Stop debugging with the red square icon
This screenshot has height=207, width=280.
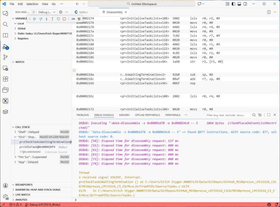click(64, 19)
